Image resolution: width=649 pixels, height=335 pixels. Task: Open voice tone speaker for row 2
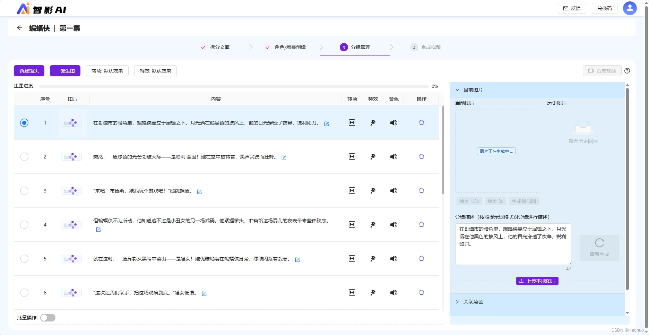click(x=393, y=156)
